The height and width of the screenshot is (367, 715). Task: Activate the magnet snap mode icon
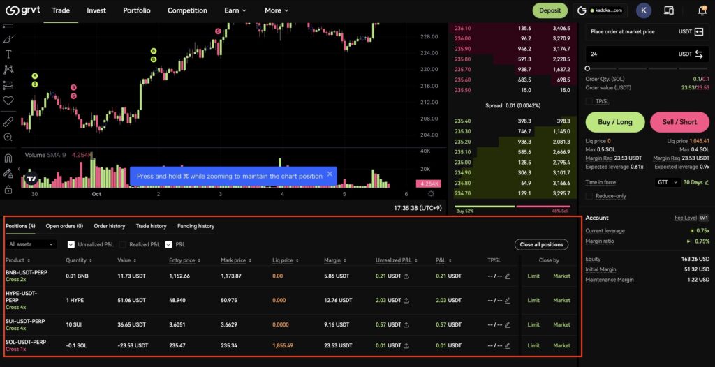click(x=8, y=158)
